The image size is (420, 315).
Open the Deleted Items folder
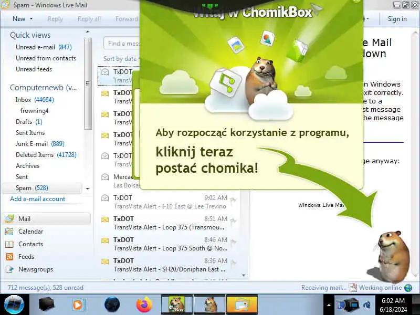click(46, 154)
